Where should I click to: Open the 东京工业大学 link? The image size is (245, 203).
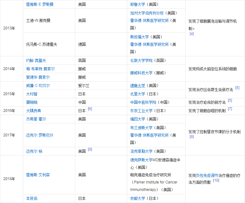point(142,111)
